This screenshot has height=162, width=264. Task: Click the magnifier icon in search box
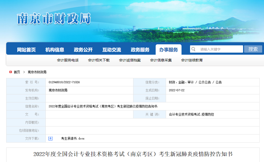point(193,49)
